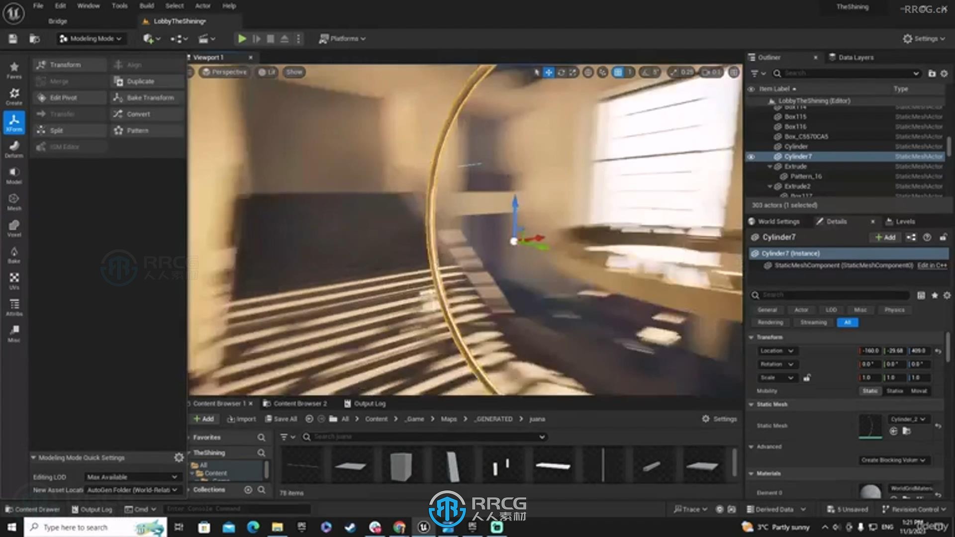Switch to the Content Browser 2 tab
This screenshot has height=537, width=955.
[295, 404]
